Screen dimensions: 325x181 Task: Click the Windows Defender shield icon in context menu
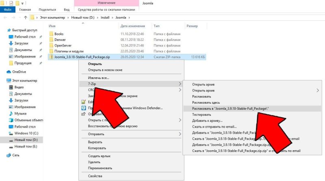click(84, 108)
